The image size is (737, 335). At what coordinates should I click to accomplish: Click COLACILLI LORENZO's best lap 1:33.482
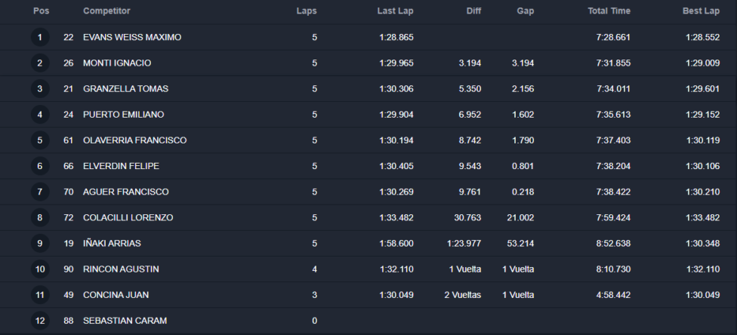point(702,217)
